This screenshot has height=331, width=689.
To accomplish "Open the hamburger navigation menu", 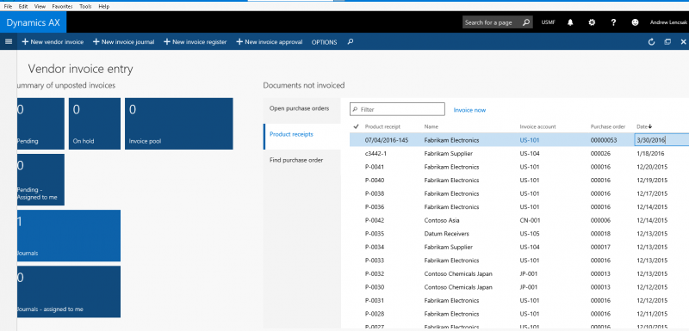I will click(8, 41).
